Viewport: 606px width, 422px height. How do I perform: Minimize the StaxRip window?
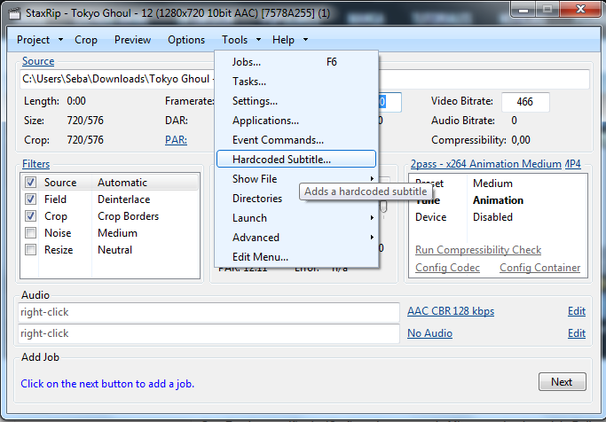click(x=523, y=10)
